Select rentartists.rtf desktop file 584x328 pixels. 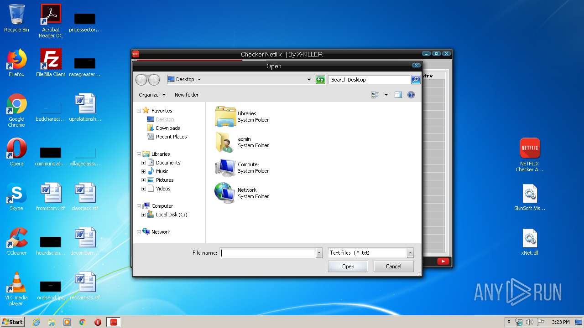pos(85,286)
